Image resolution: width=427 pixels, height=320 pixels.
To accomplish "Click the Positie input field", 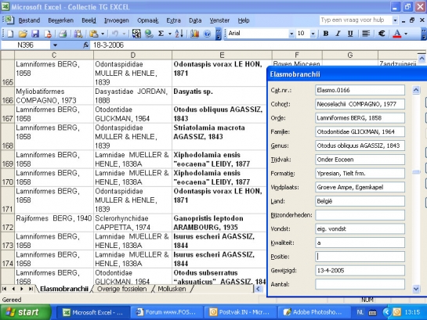I will [360, 257].
